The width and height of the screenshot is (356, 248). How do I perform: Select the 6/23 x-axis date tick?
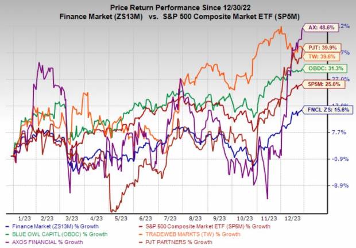pyautogui.click(x=145, y=214)
